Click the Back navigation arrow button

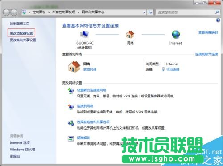point(7,12)
